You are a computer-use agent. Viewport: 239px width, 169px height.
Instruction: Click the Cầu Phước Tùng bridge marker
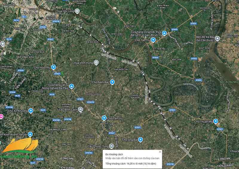coord(111,146)
